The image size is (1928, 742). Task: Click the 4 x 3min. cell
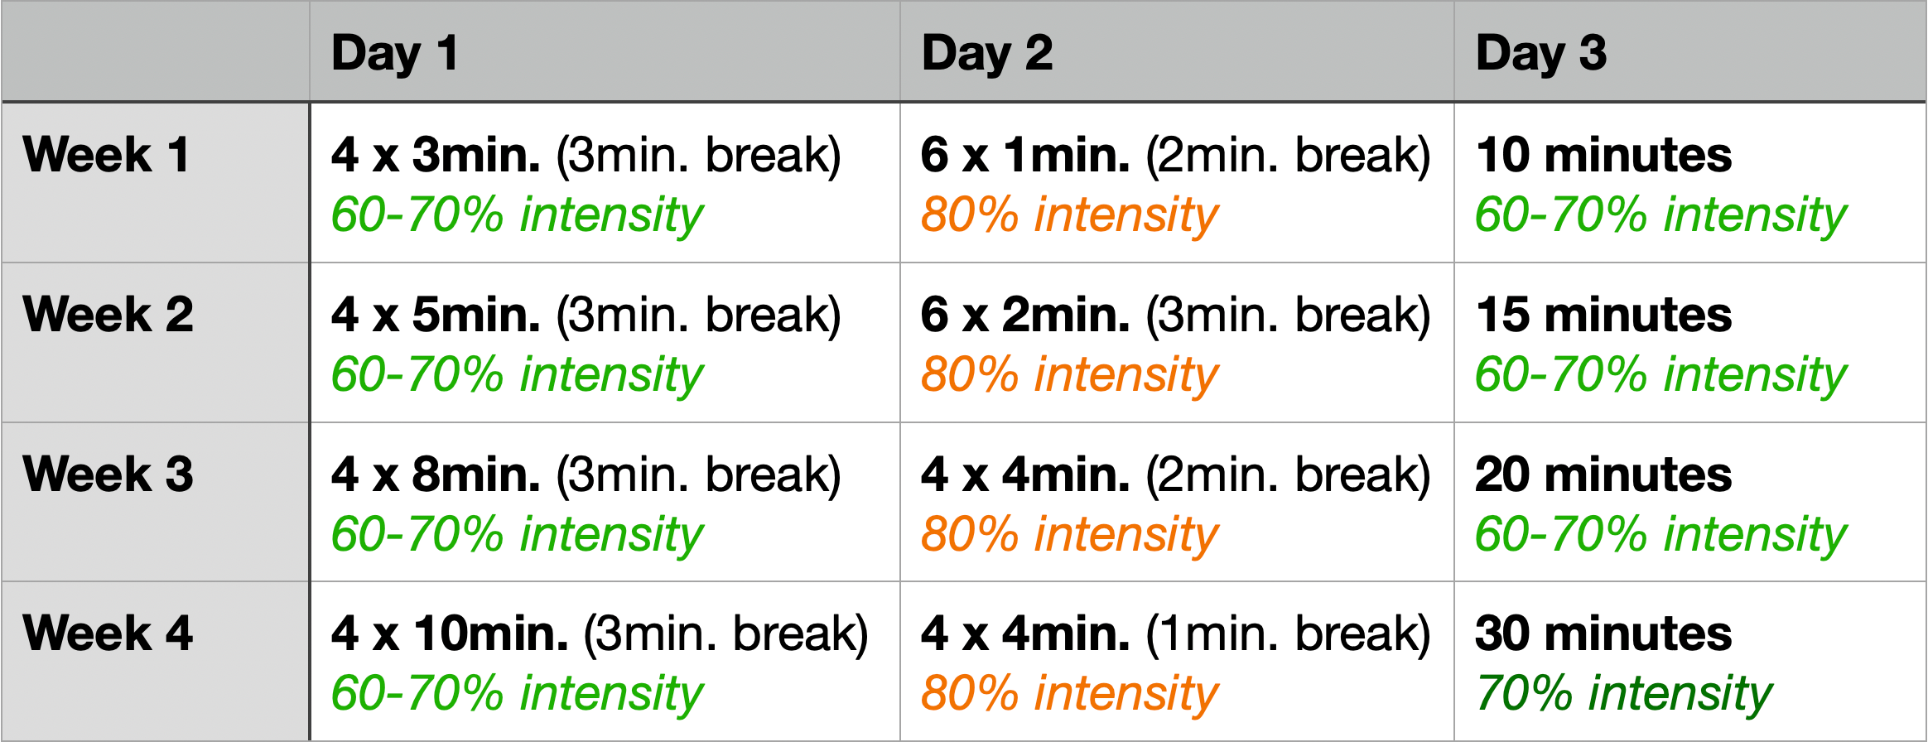pos(605,183)
